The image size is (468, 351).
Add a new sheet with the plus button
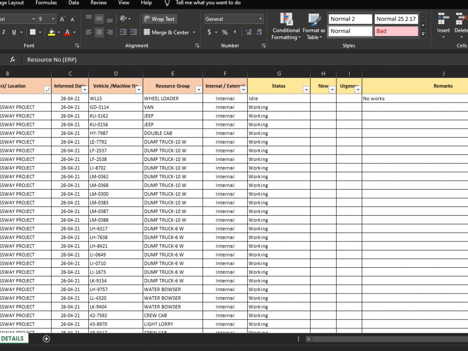point(46,338)
